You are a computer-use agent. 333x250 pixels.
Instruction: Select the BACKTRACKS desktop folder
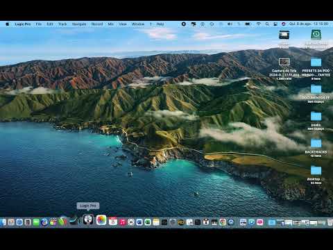point(316,143)
